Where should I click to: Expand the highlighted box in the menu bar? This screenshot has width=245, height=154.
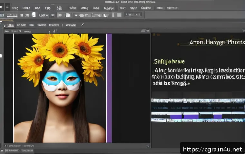click(x=59, y=8)
